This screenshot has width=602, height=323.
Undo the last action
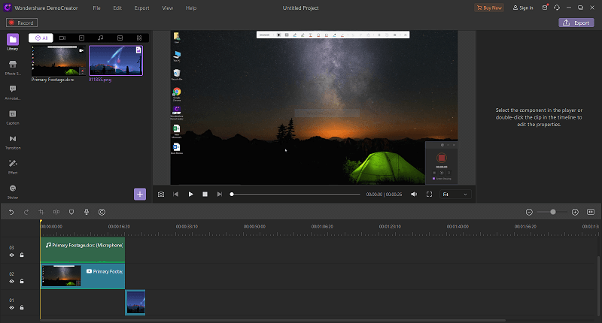pyautogui.click(x=11, y=212)
